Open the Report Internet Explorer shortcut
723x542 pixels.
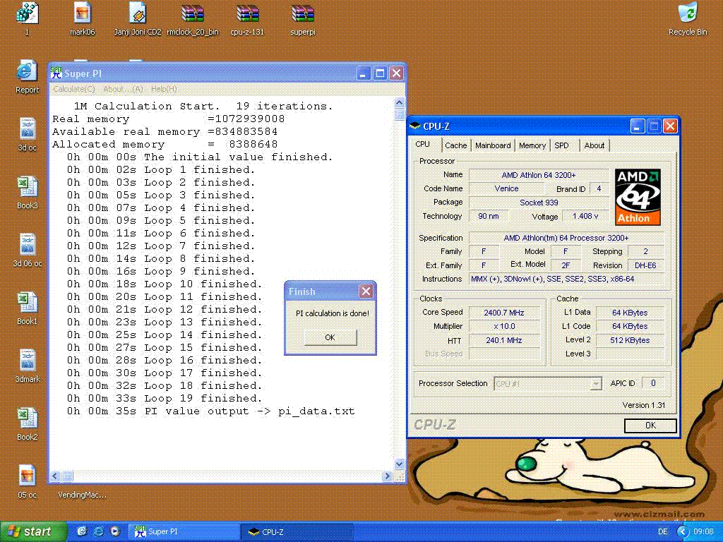coord(28,76)
